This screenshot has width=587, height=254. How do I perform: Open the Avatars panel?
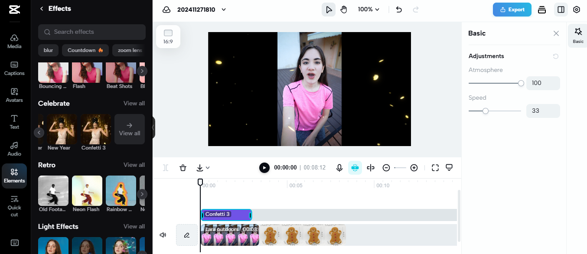[14, 95]
